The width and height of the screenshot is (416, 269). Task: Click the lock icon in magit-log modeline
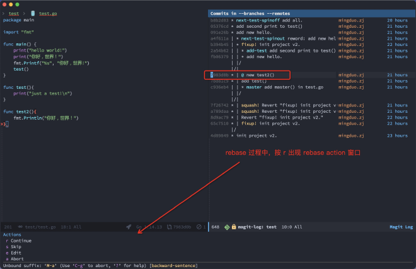pyautogui.click(x=234, y=227)
